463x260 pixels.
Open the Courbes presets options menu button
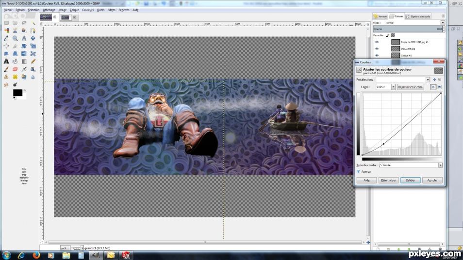[x=440, y=79]
